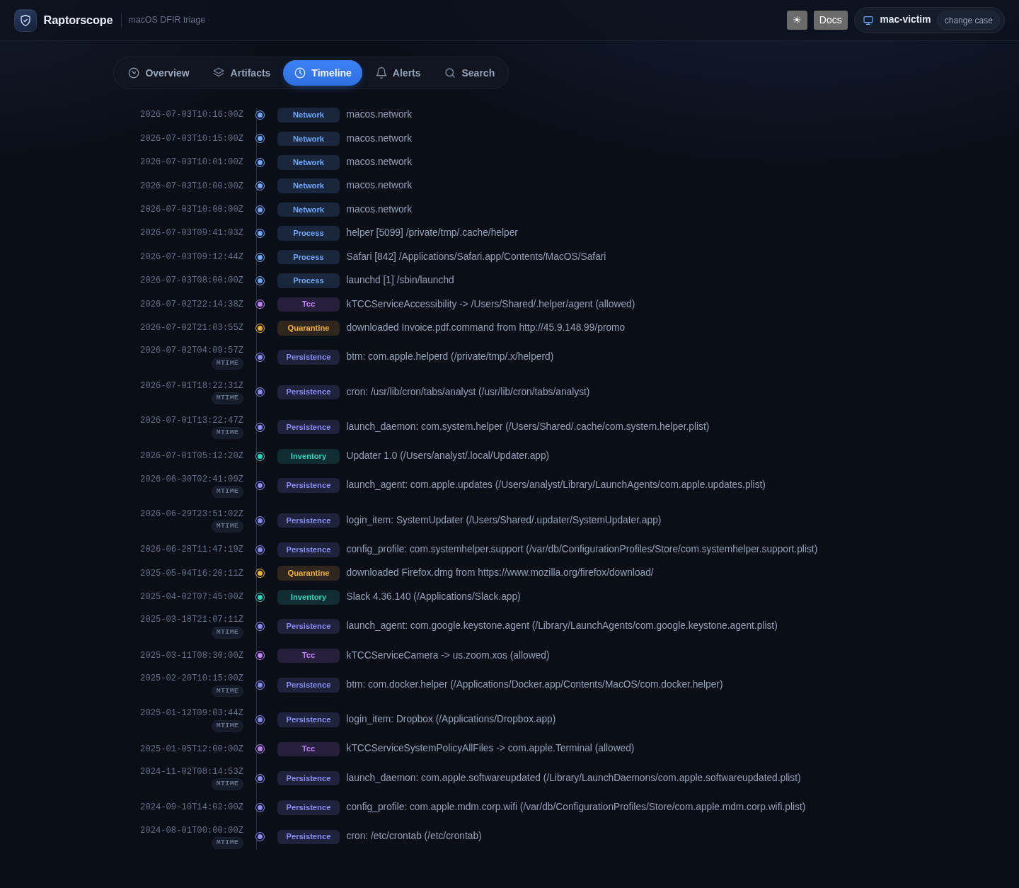Toggle the light/dark theme sun button
The height and width of the screenshot is (888, 1019).
point(797,20)
